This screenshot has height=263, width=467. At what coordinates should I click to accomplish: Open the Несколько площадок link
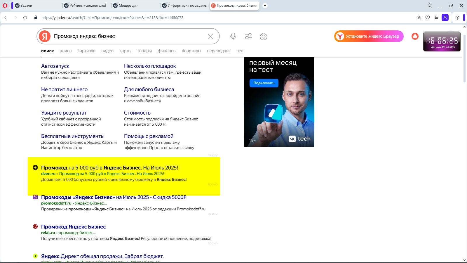point(150,66)
